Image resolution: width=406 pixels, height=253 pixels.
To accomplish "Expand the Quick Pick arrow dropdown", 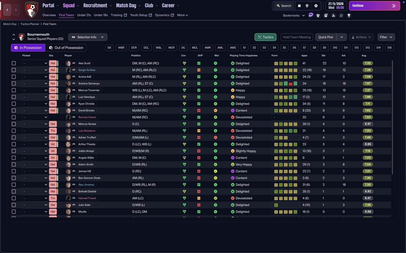I will [x=342, y=37].
